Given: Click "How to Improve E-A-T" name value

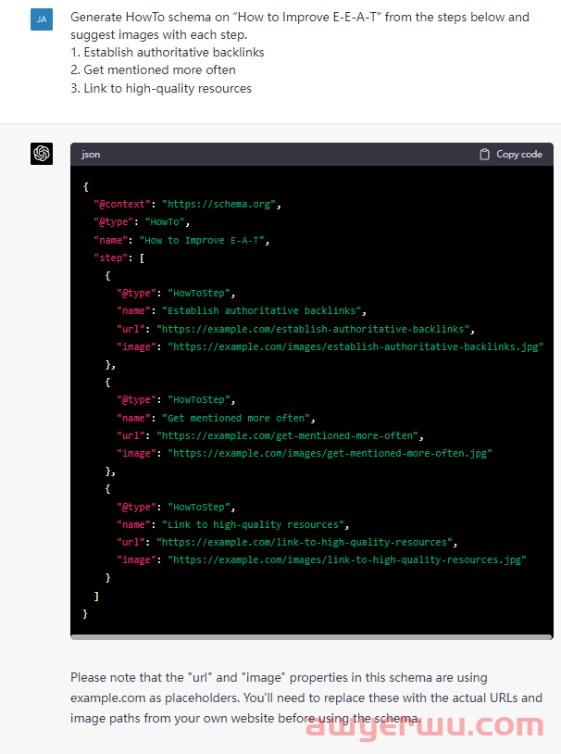Looking at the screenshot, I should point(202,240).
